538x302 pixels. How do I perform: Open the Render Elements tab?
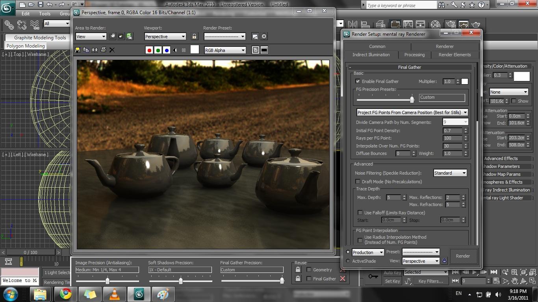(455, 55)
